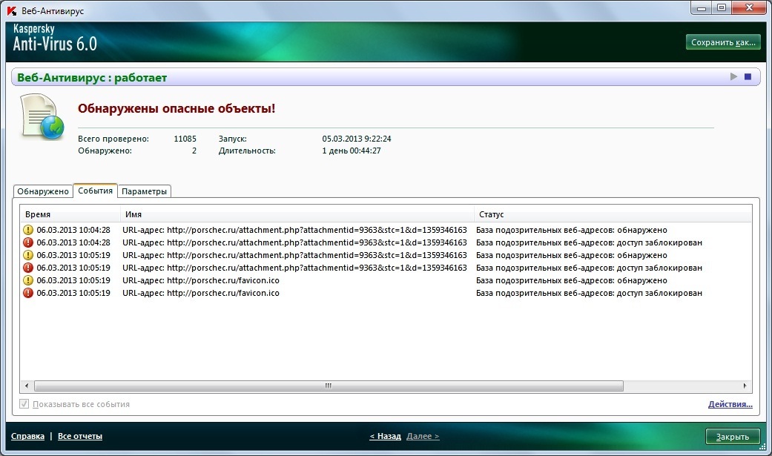Click the 'Закрыть' button
Viewport: 772px width, 456px height.
(x=732, y=437)
